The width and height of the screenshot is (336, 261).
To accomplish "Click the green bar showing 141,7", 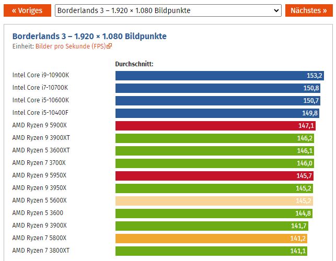I will point(212,226).
